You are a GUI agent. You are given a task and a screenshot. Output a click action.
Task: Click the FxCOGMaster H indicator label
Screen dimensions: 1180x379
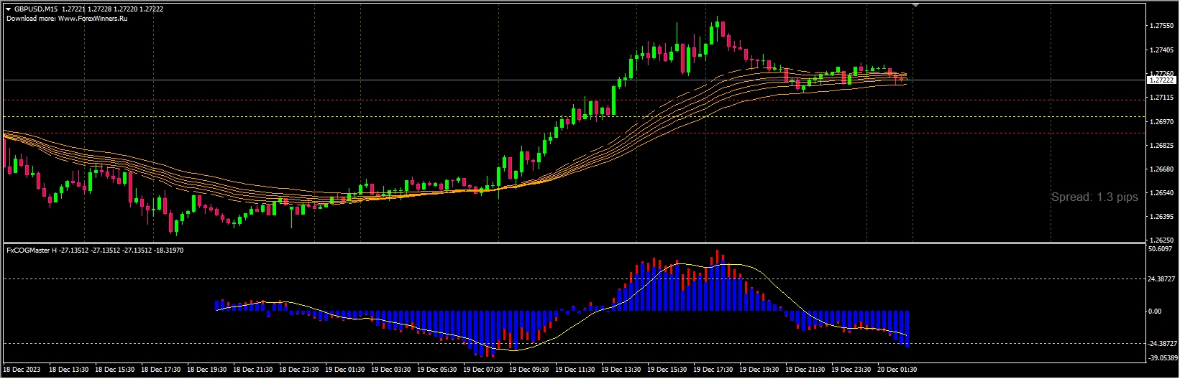coord(32,251)
